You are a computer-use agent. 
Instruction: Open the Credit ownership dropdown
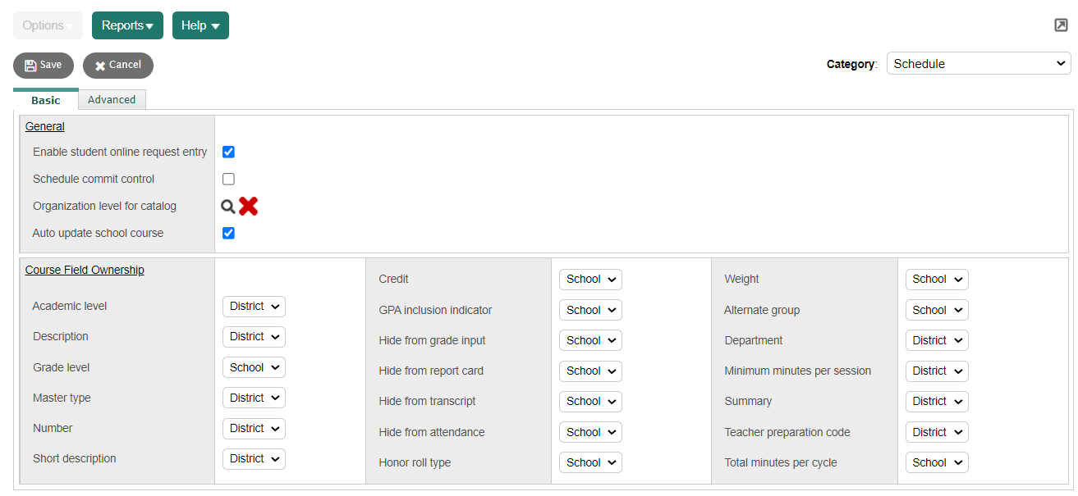pos(589,279)
